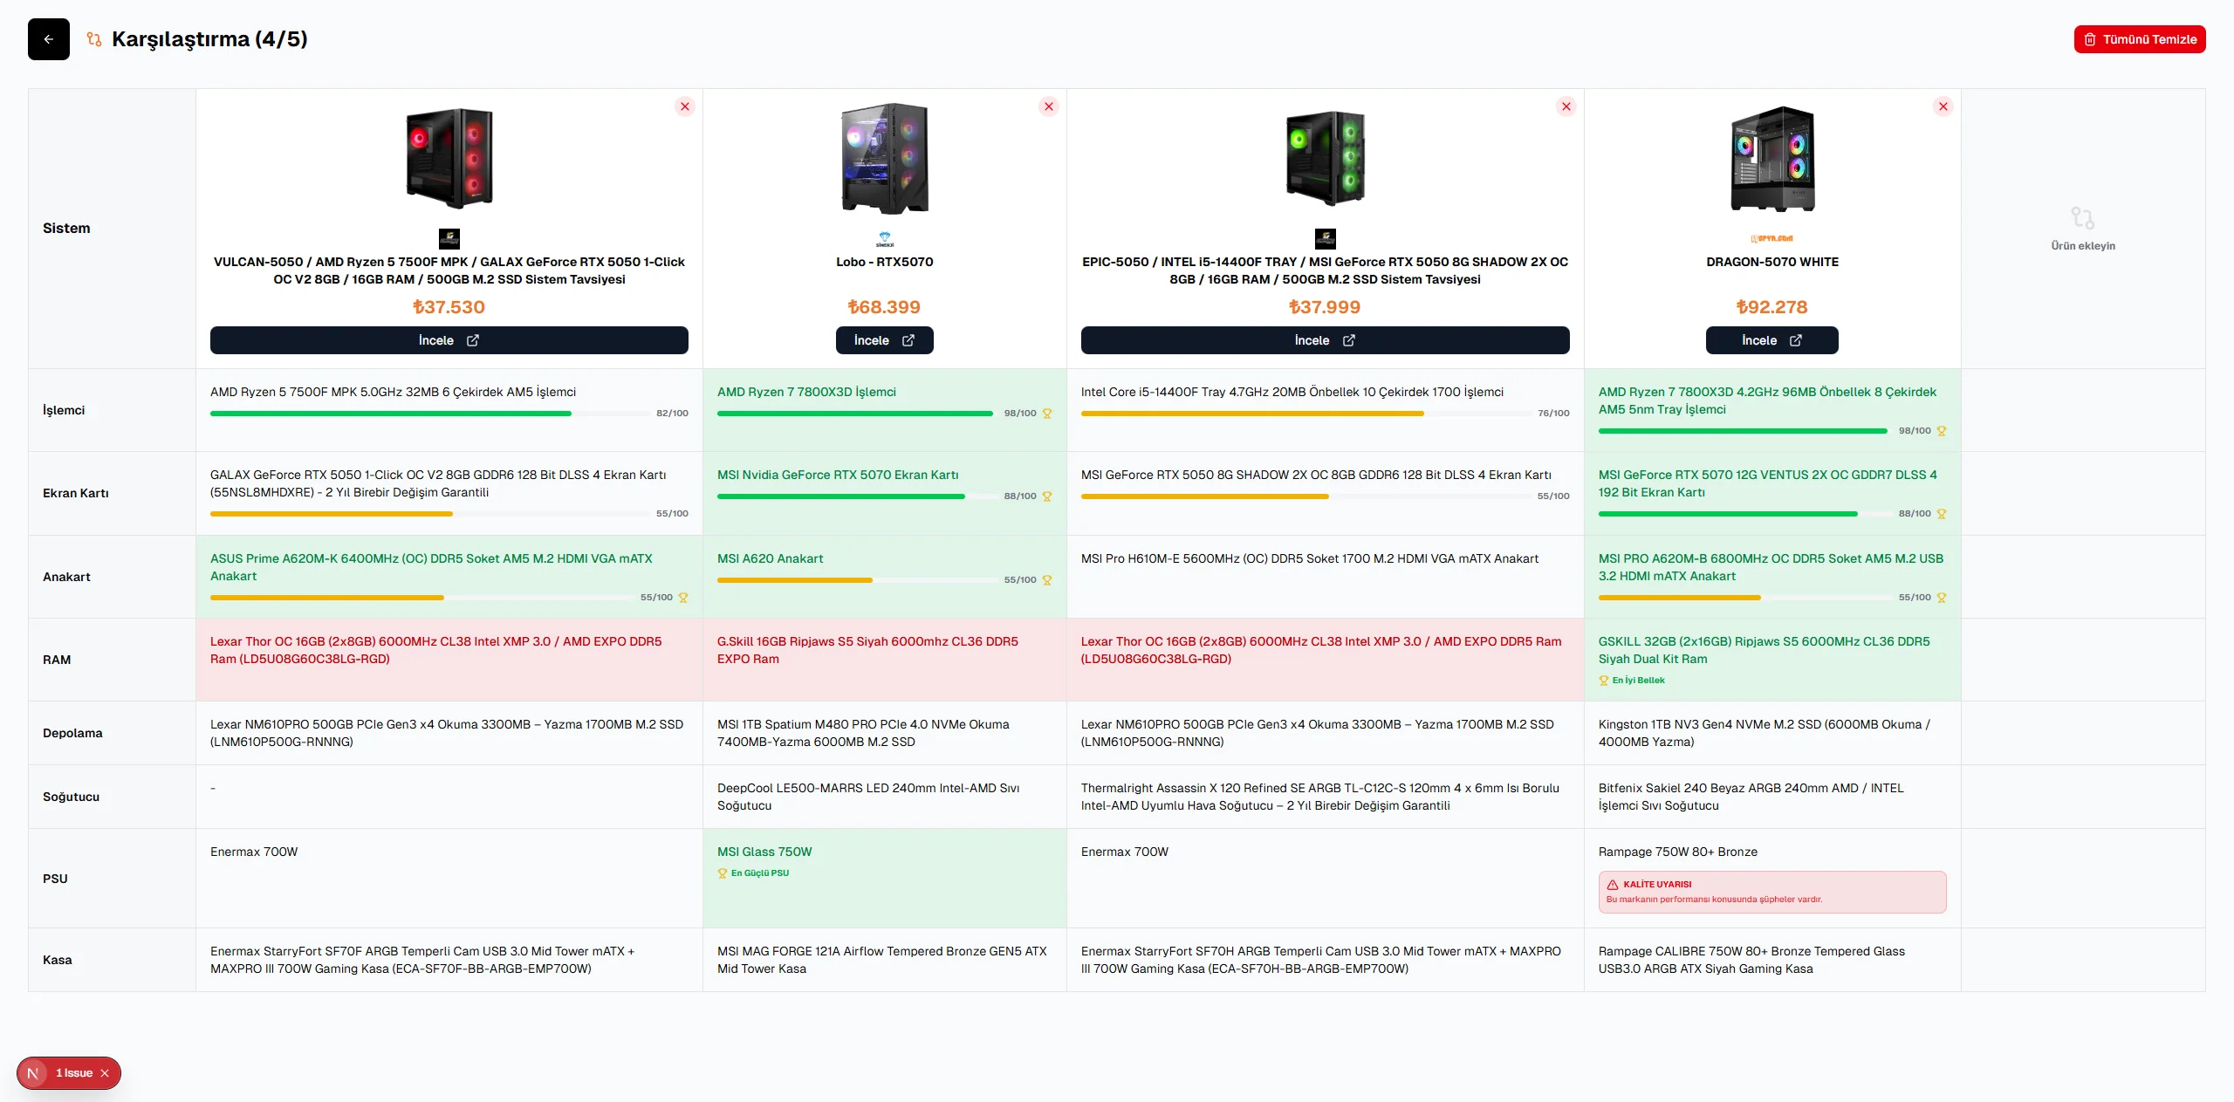The height and width of the screenshot is (1102, 2234).
Task: Click the compare icon beside Karşılaştırma title
Action: (x=94, y=39)
